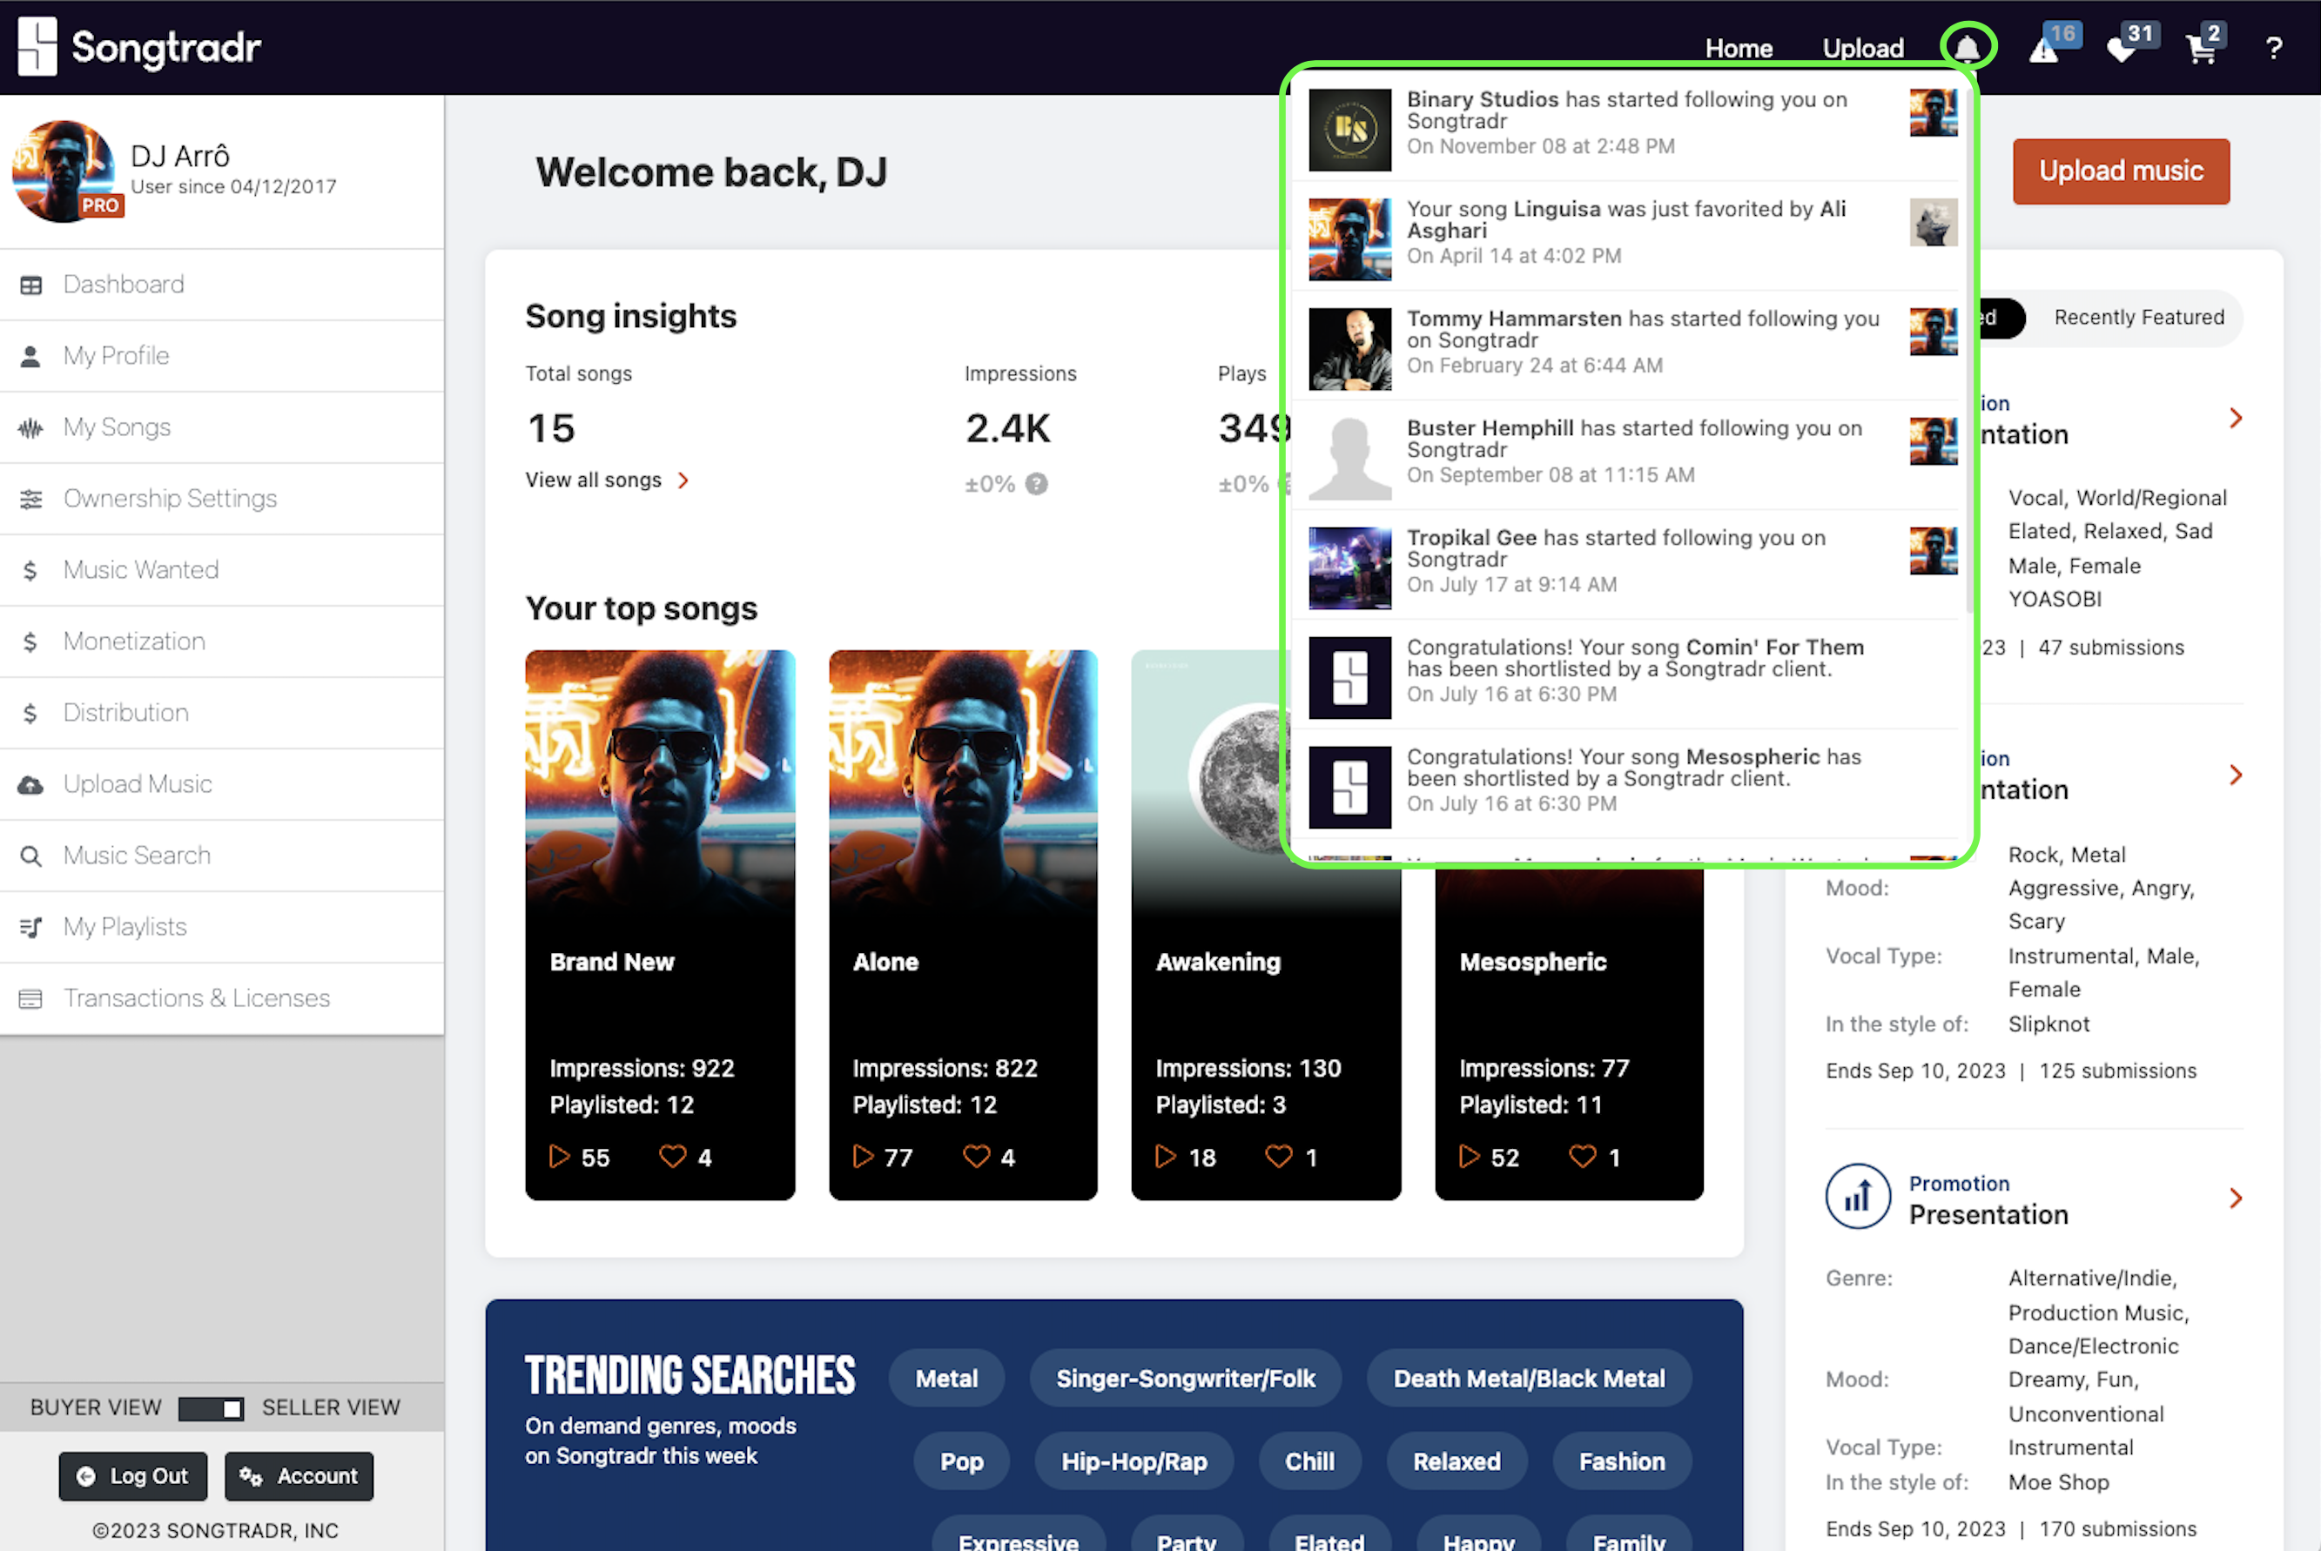The width and height of the screenshot is (2321, 1551).
Task: Open Music Wanted in the sidebar
Action: pos(222,571)
